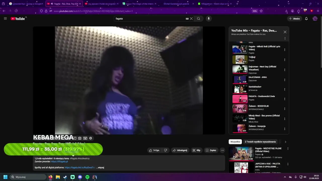This screenshot has width=322, height=181.
Task: Open the player keyboard shortcuts icon
Action: [x=85, y=138]
